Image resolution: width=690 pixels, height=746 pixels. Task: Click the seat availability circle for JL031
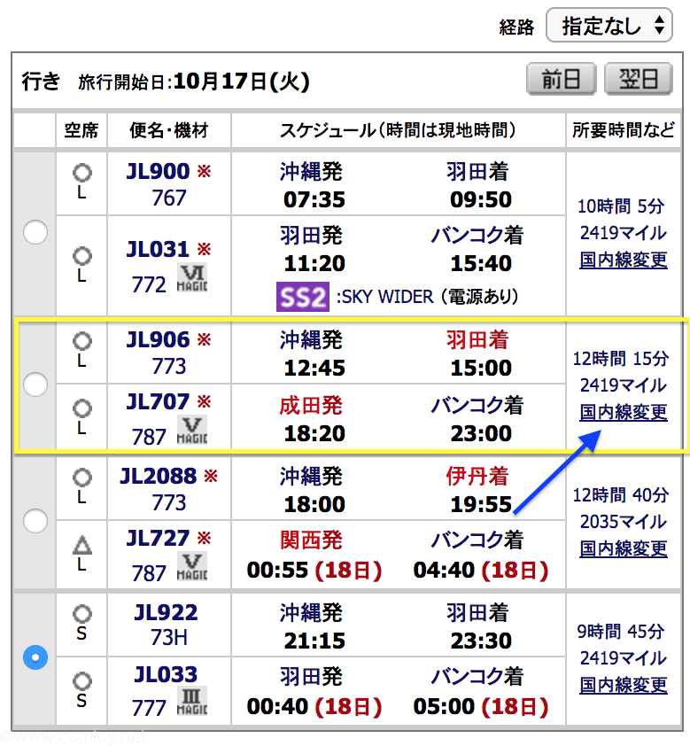point(81,255)
